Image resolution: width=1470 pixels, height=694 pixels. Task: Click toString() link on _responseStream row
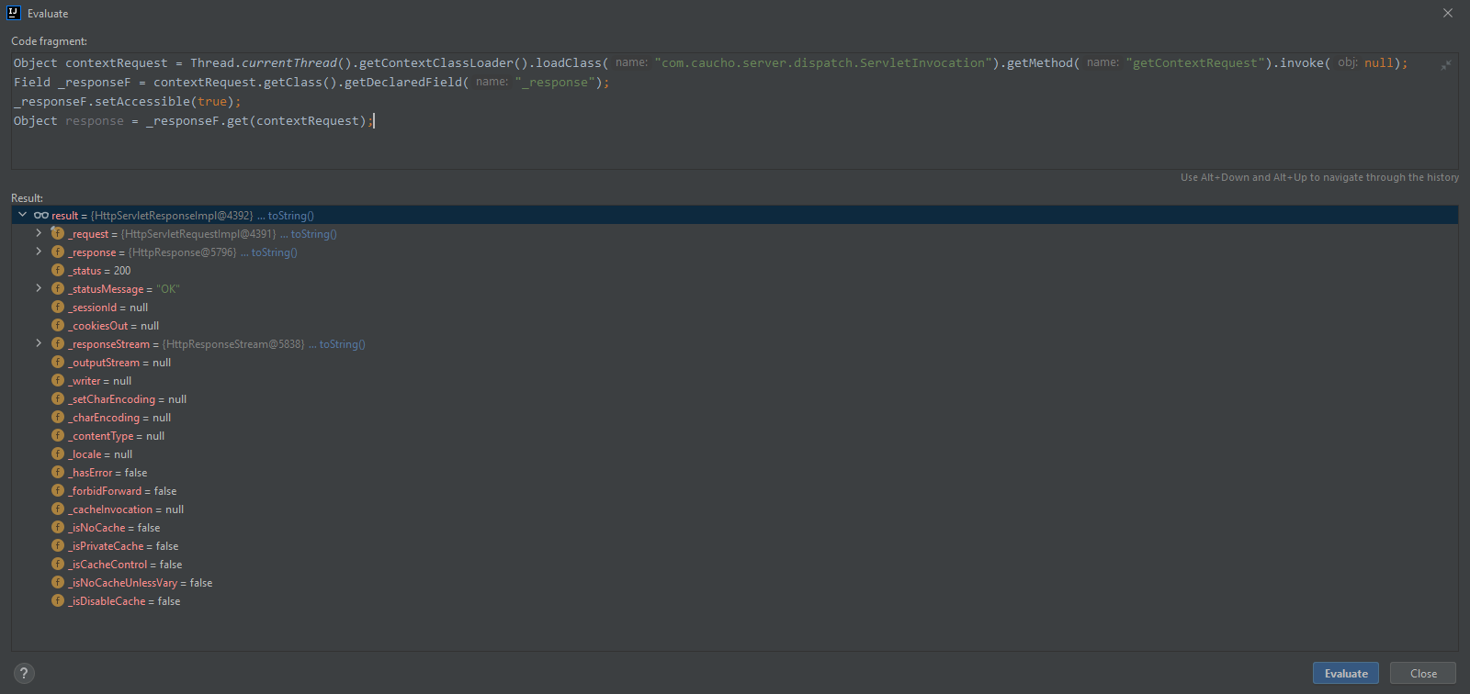pyautogui.click(x=342, y=344)
